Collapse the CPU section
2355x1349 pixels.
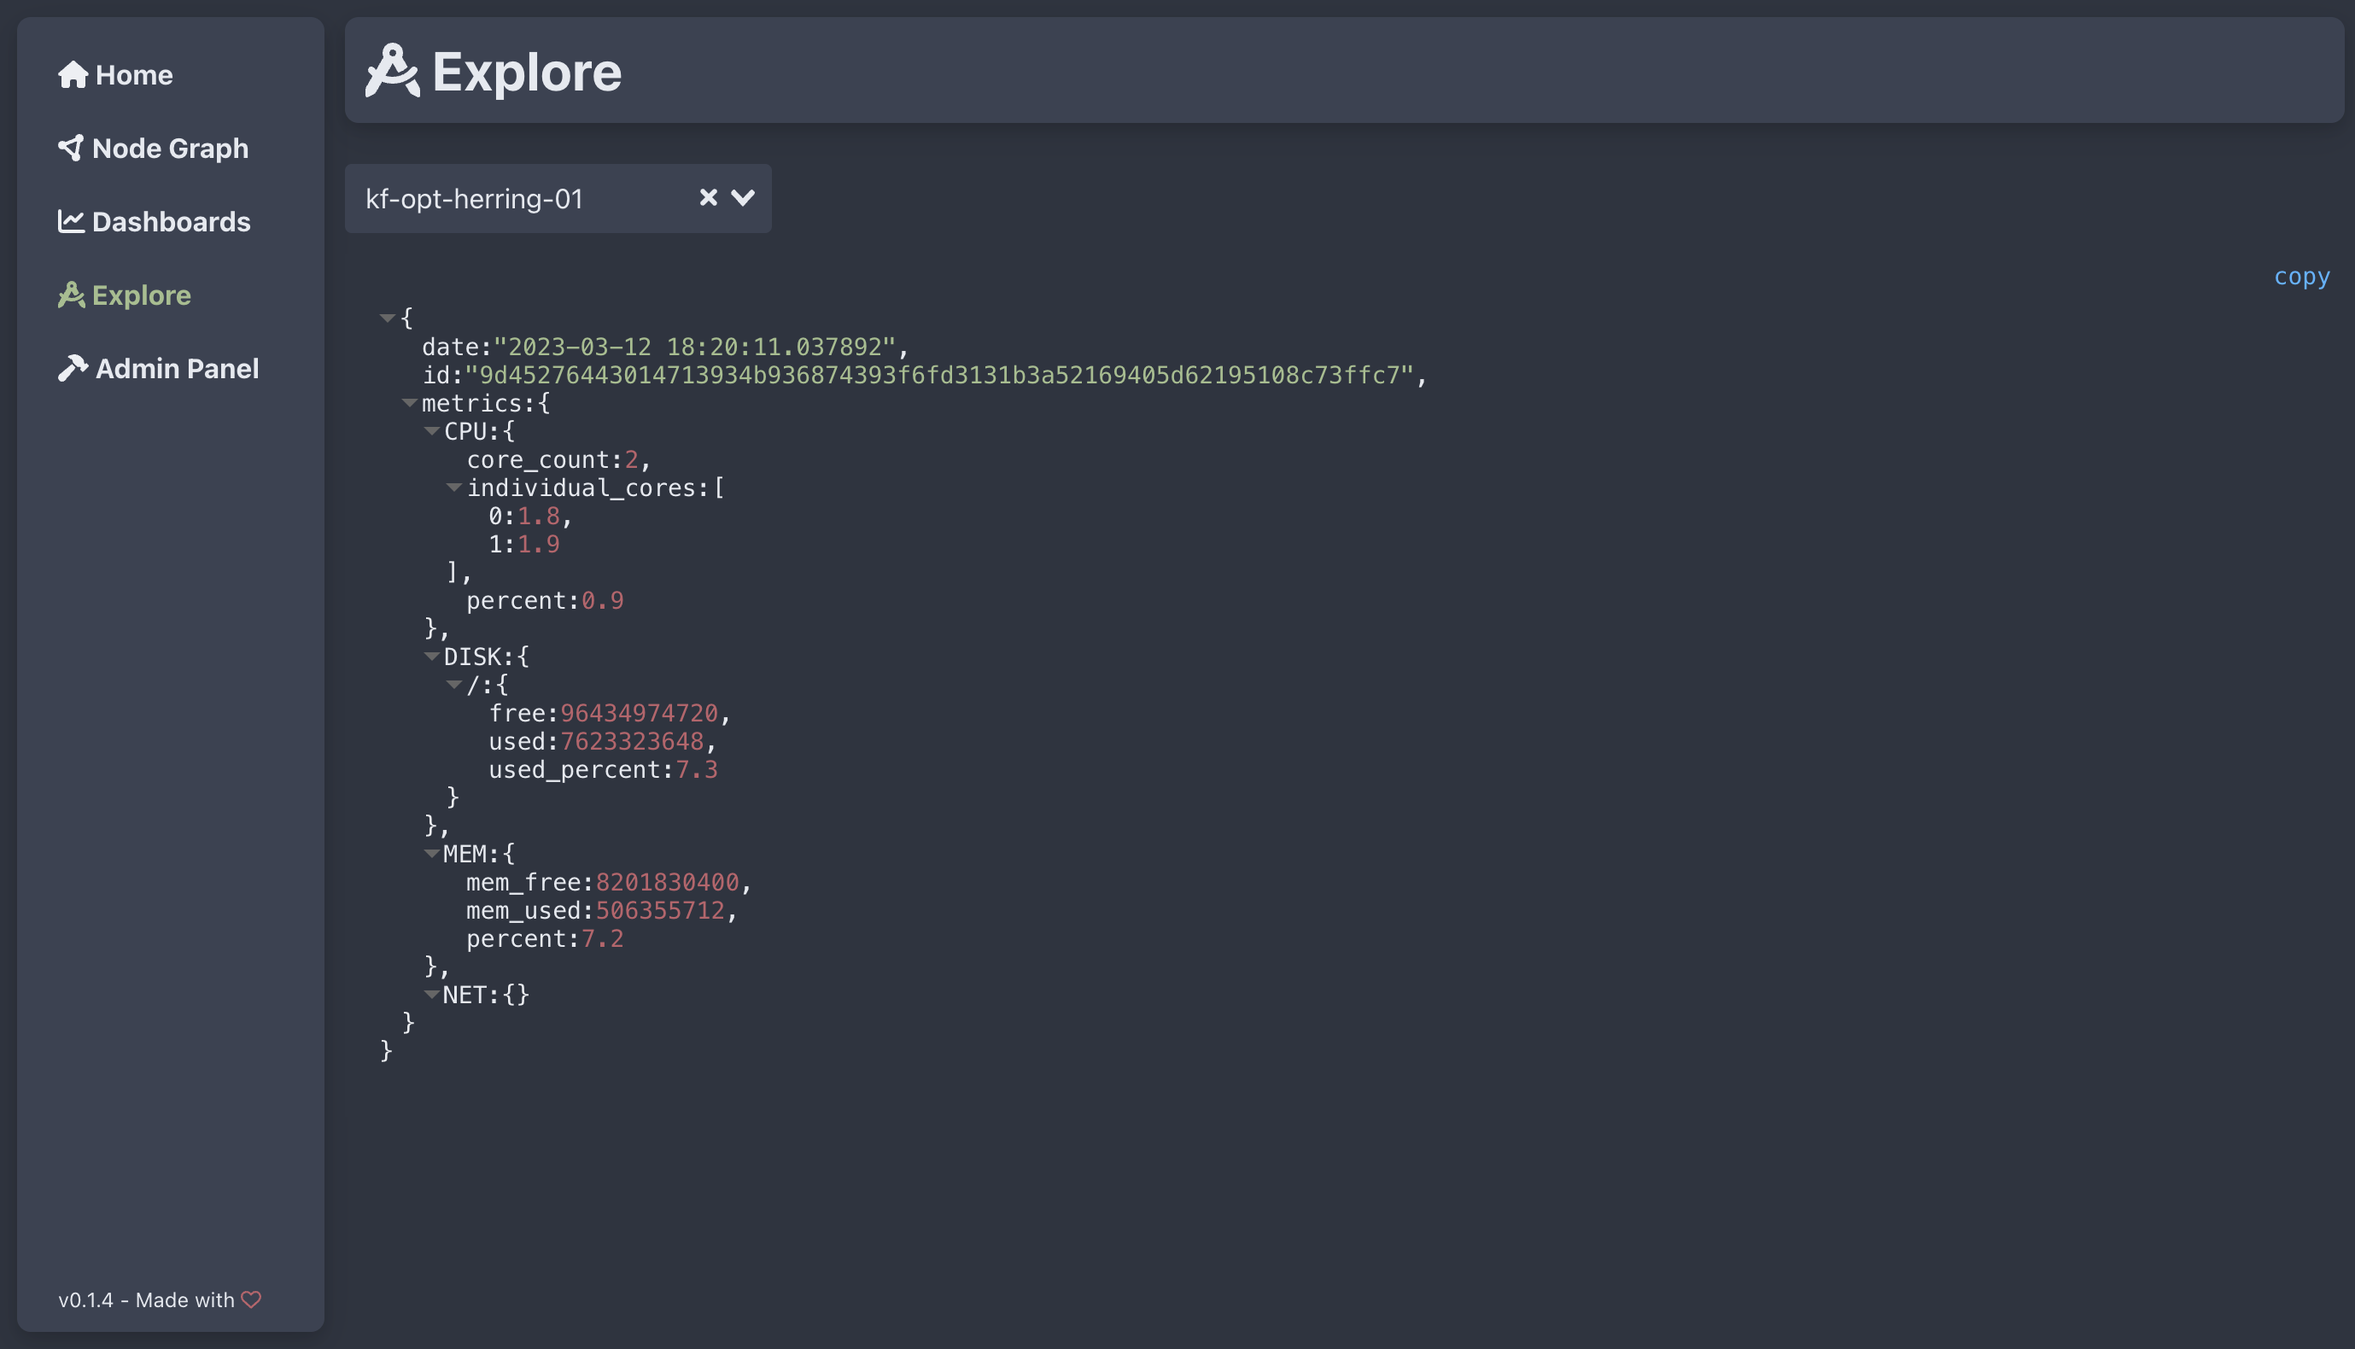coord(432,431)
